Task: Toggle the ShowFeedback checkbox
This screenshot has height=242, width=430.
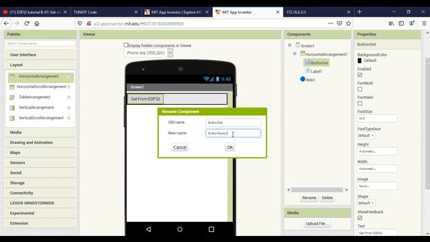Action: coord(360,218)
